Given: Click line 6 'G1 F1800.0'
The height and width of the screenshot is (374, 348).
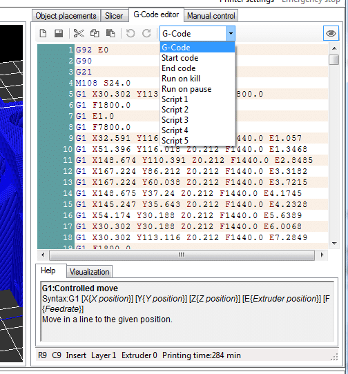Looking at the screenshot, I should (x=103, y=105).
